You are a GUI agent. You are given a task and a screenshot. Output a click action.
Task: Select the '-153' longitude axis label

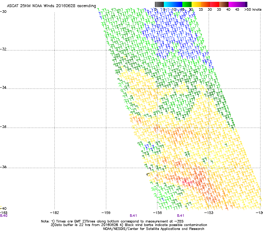209,213
